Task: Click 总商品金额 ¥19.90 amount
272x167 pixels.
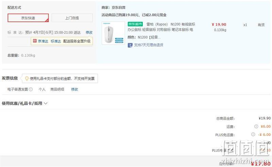Action: pos(265,118)
